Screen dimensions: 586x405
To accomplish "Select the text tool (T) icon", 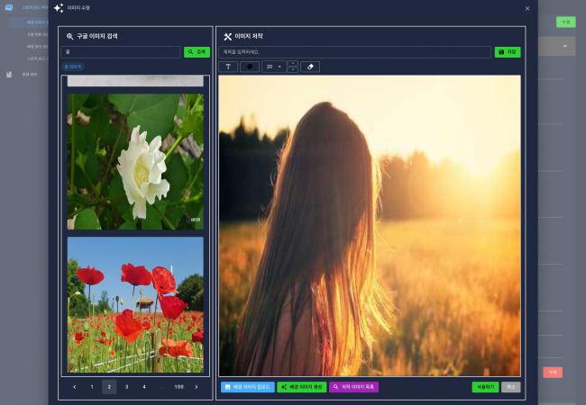I will point(227,67).
